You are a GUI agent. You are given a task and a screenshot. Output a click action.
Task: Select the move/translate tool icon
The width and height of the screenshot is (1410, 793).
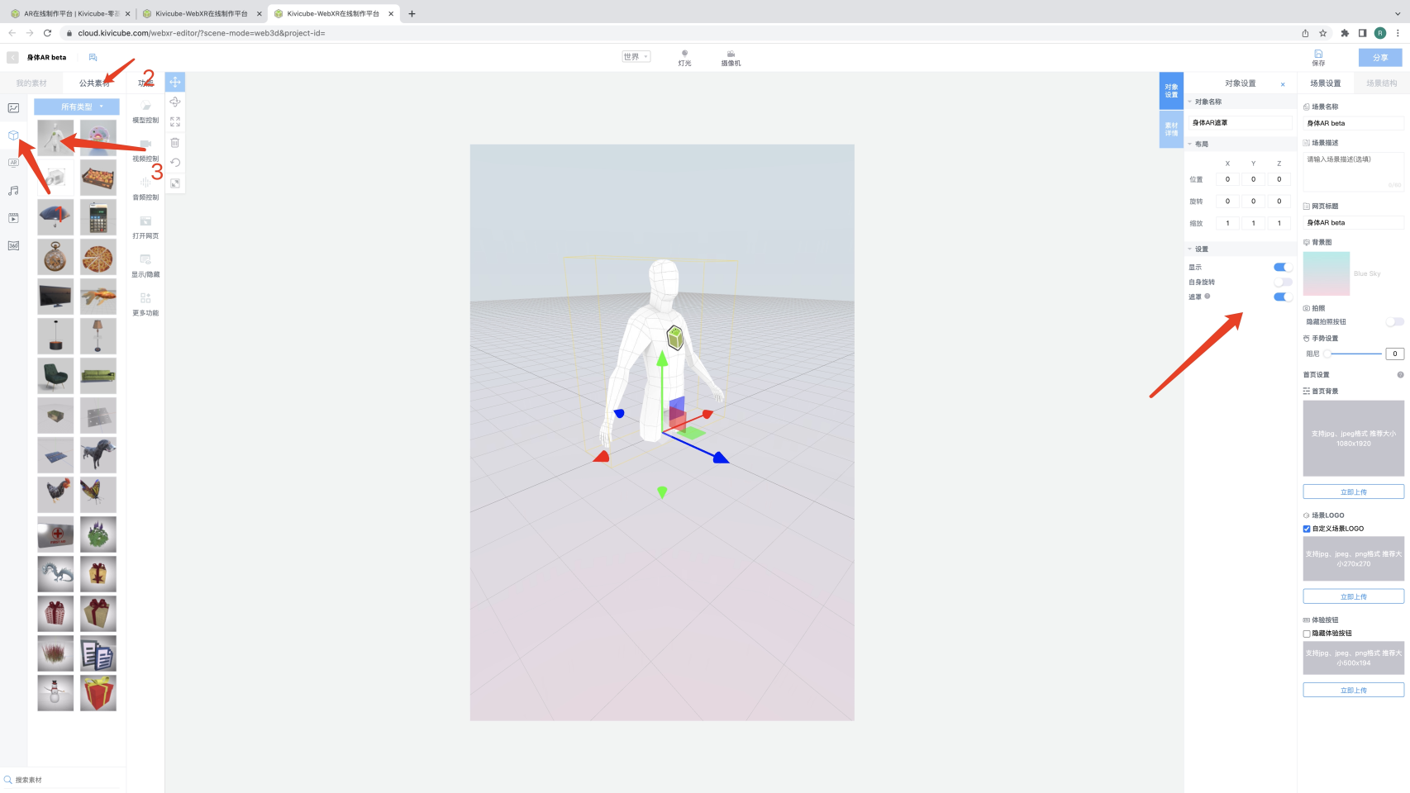coord(175,82)
